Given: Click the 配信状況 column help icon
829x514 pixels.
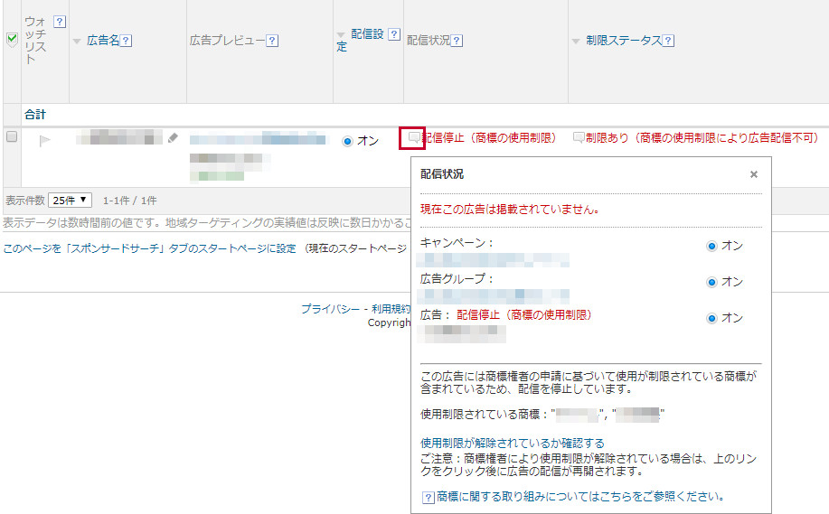Looking at the screenshot, I should click(x=457, y=41).
